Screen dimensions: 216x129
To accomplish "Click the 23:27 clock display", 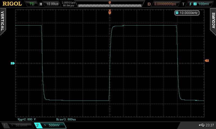I will coord(210,125).
